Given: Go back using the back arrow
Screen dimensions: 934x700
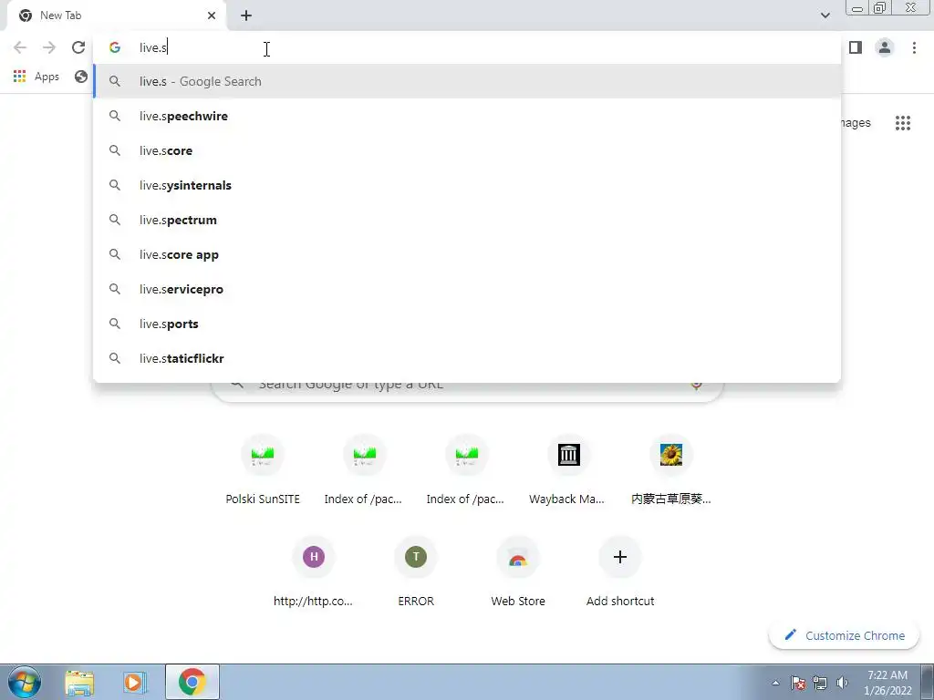Looking at the screenshot, I should (20, 47).
